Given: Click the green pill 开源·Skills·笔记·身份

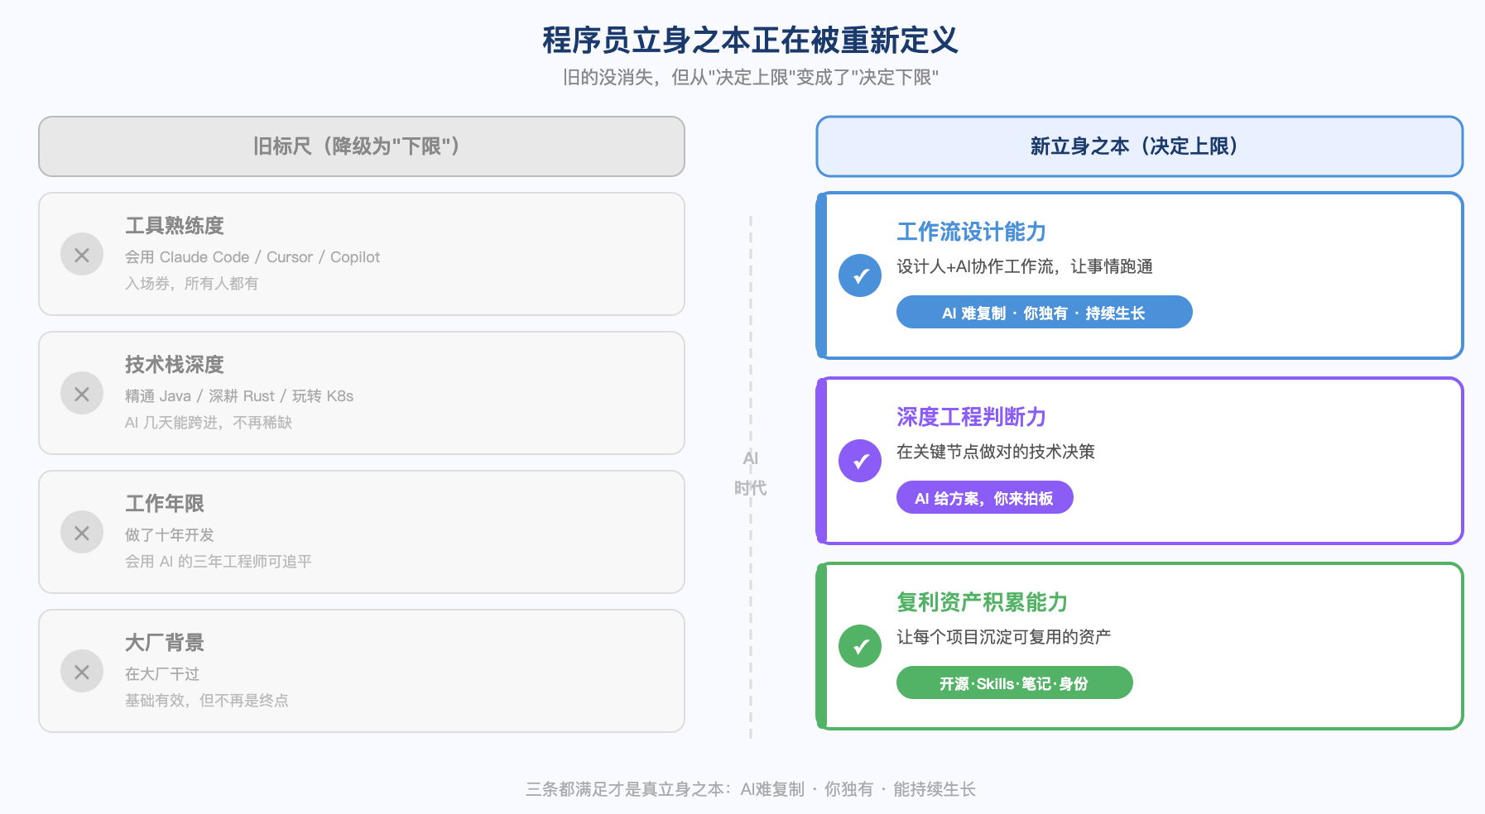Looking at the screenshot, I should [x=1014, y=683].
